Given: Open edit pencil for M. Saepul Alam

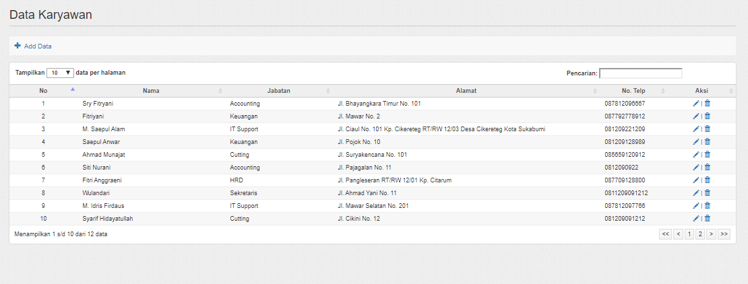Looking at the screenshot, I should 696,129.
